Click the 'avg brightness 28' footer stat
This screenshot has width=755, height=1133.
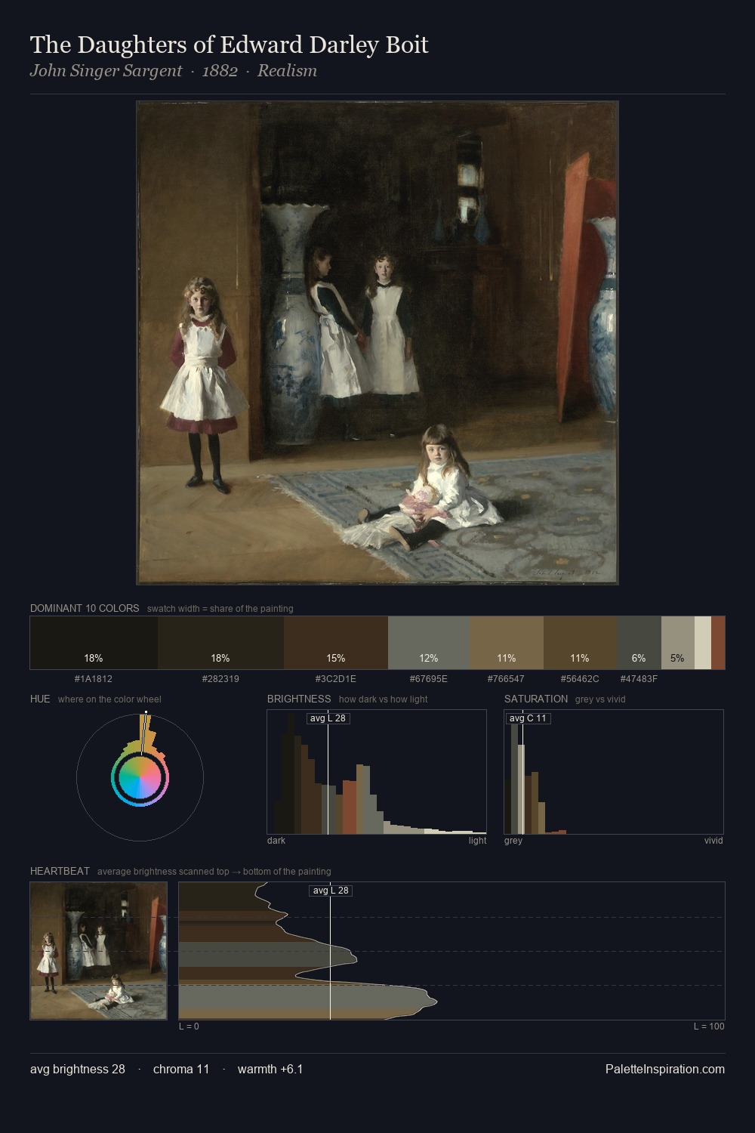[78, 1069]
